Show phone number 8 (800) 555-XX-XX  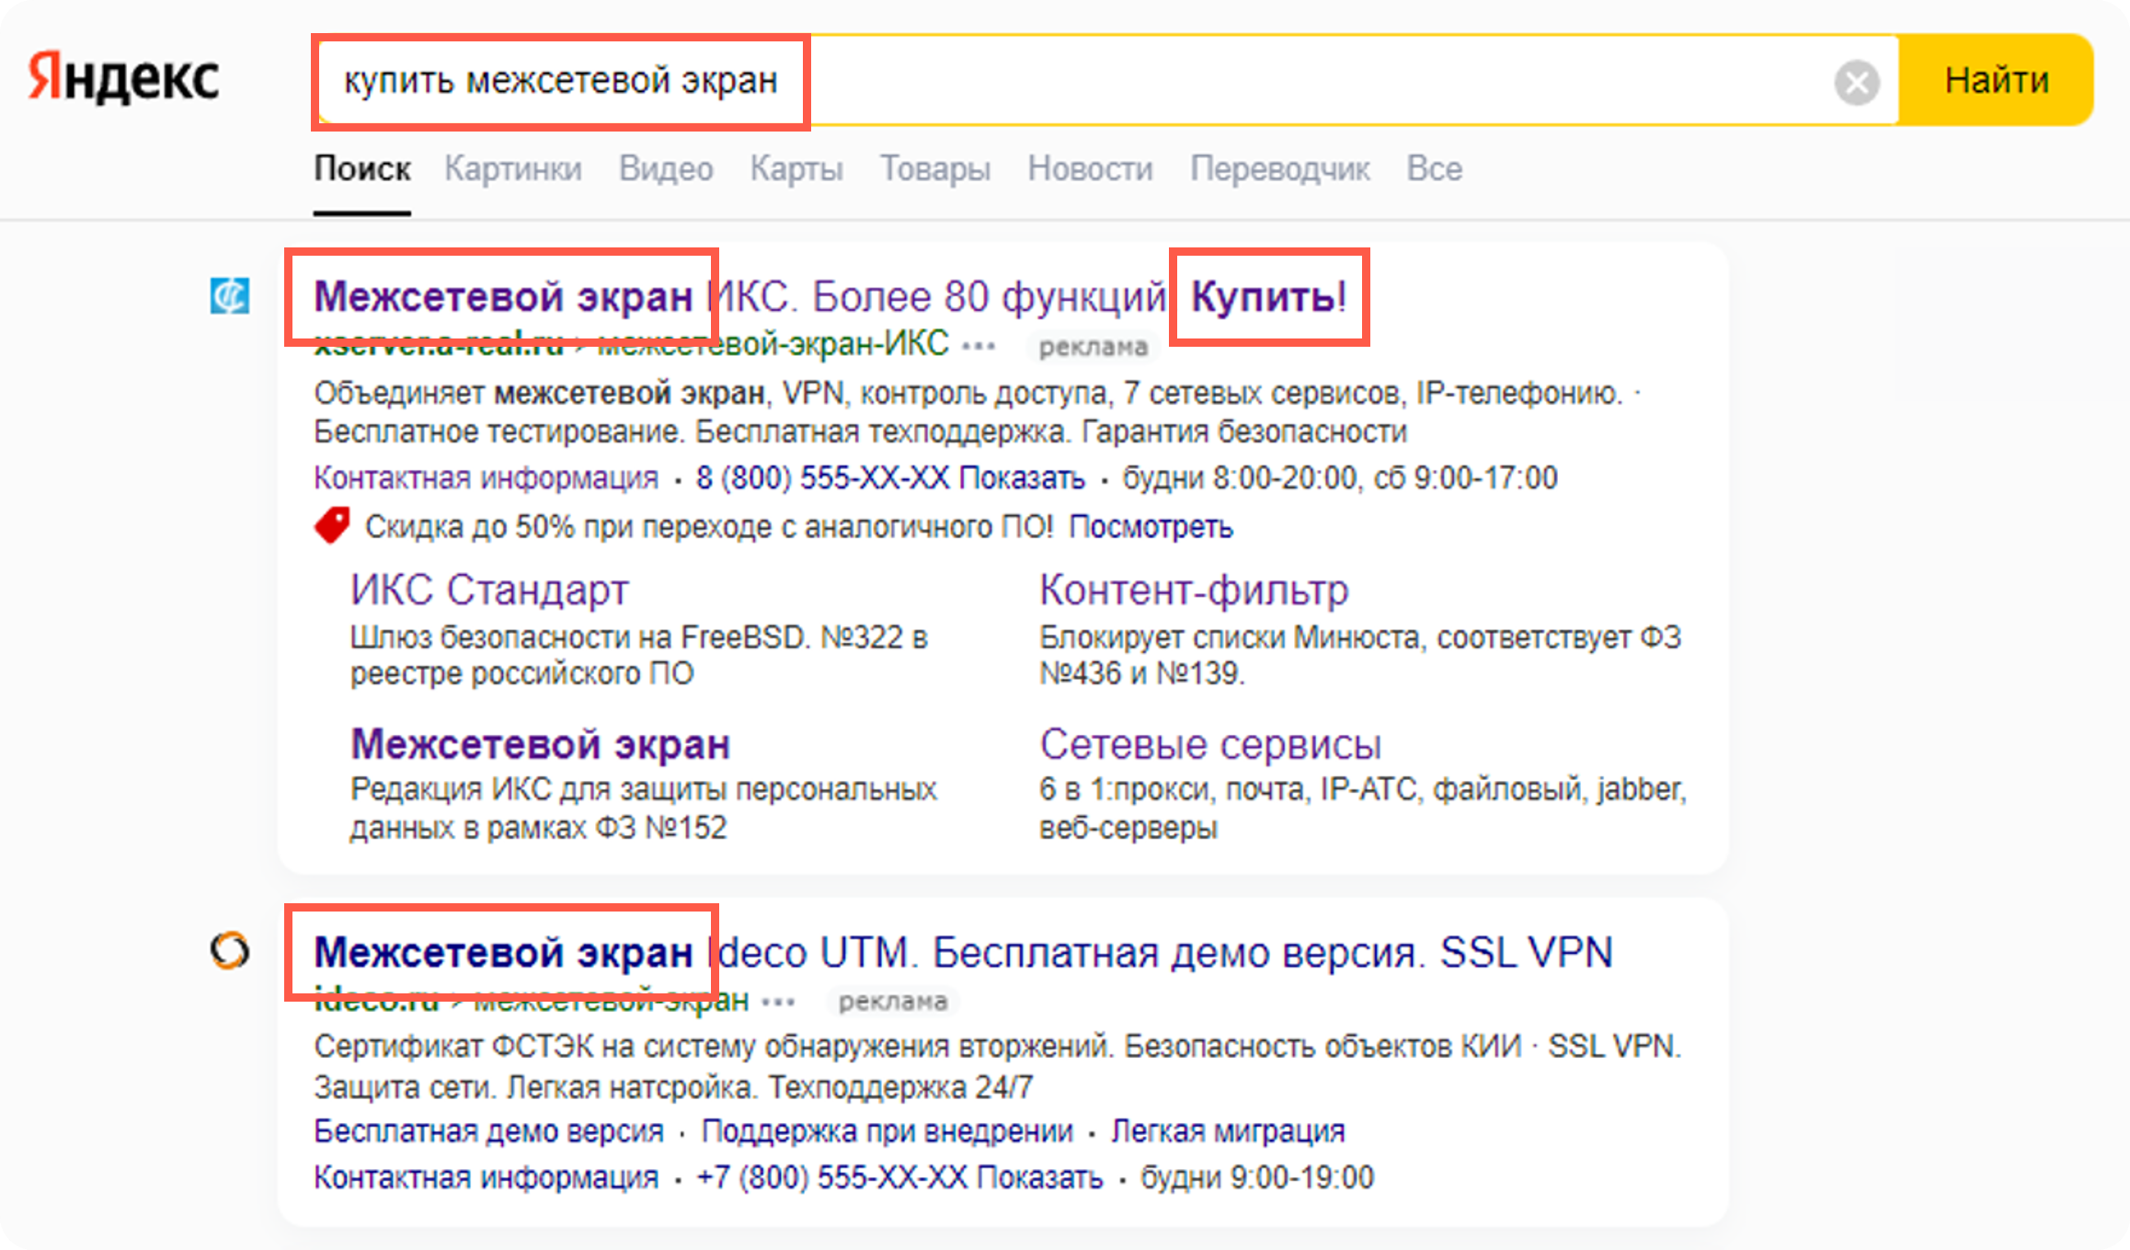890,478
